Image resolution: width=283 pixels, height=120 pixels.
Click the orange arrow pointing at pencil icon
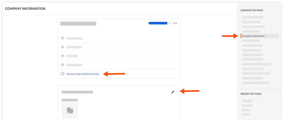tap(190, 91)
